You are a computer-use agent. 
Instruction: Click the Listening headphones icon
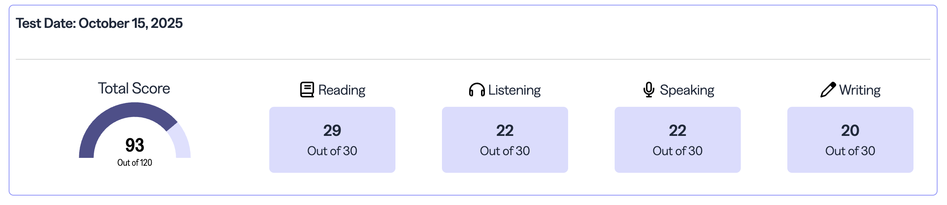coord(477,90)
